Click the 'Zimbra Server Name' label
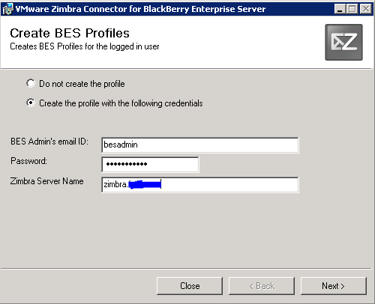 point(46,181)
